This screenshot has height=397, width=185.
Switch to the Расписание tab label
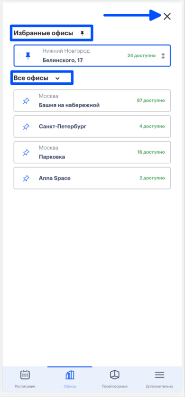[25, 387]
